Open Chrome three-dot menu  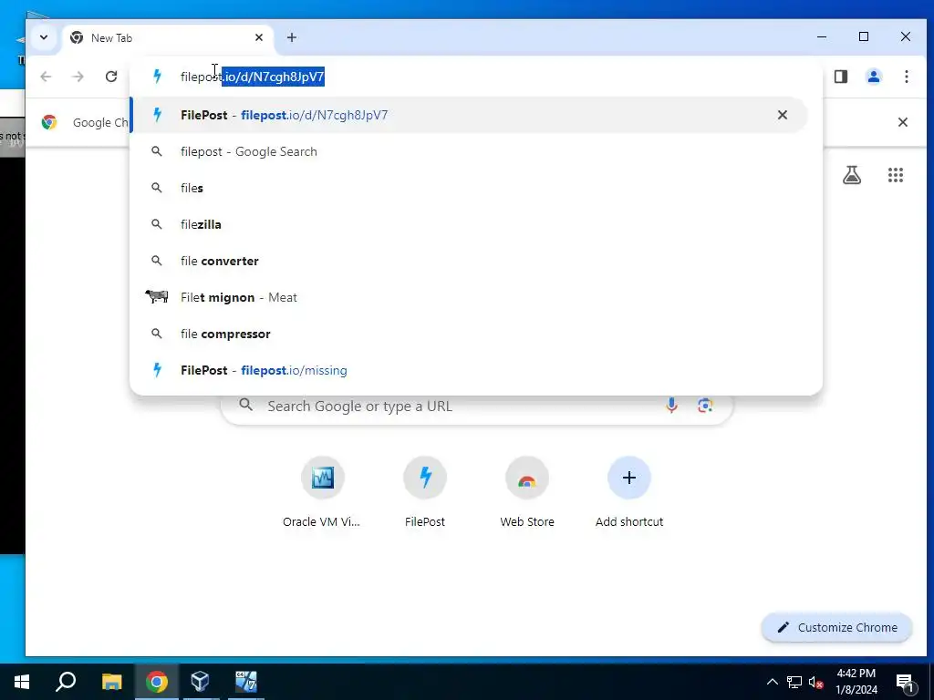[906, 77]
